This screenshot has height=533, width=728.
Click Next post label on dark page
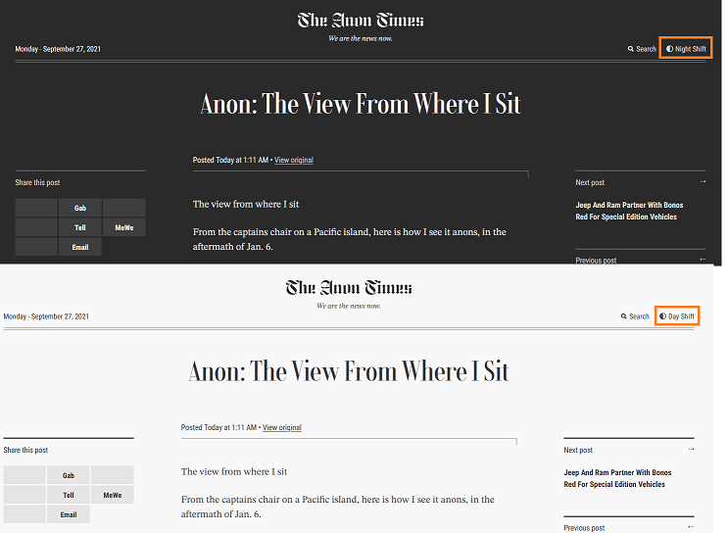point(590,182)
